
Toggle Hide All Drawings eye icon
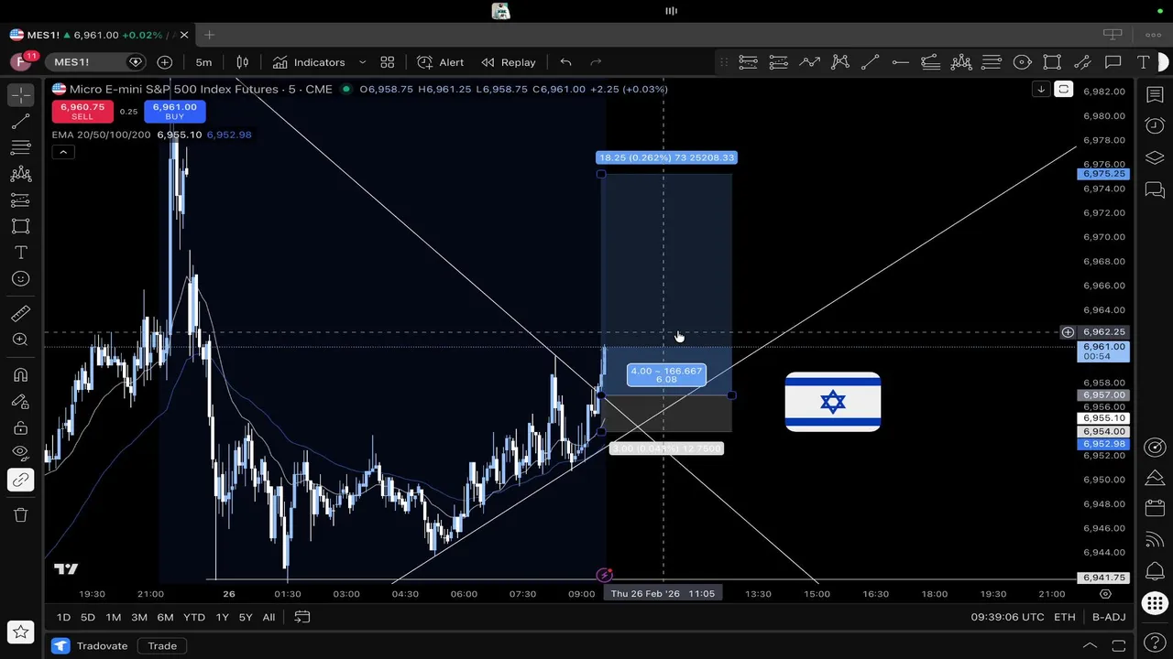click(21, 452)
